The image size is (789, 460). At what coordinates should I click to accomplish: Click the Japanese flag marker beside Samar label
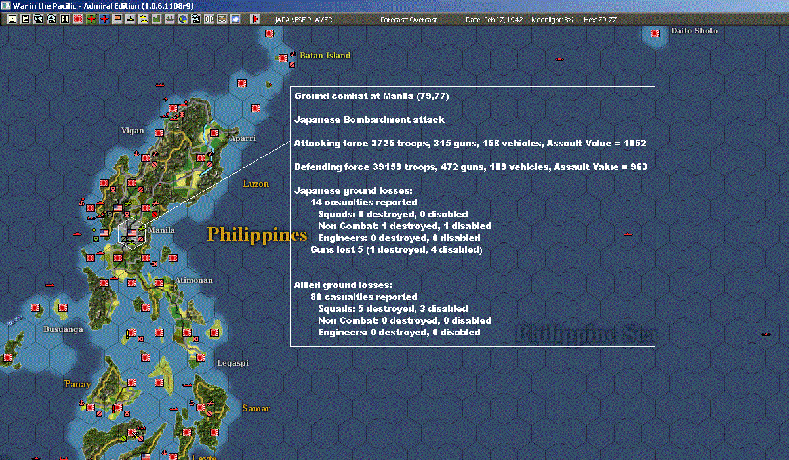(201, 408)
